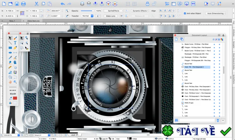Expand the SpriteEffects dropdown
The height and width of the screenshot is (140, 235).
pos(114,11)
